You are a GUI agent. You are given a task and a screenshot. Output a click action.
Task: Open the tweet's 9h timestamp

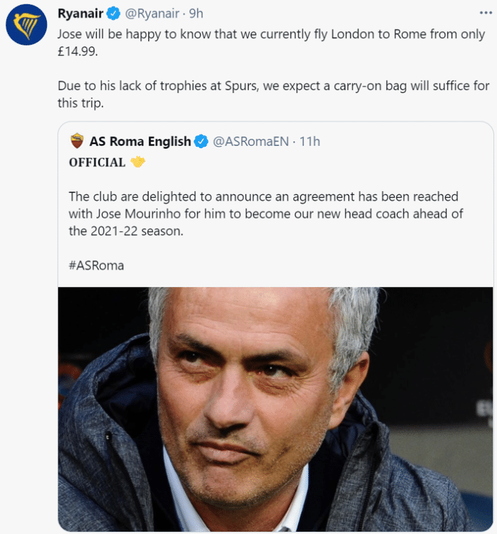tap(196, 13)
